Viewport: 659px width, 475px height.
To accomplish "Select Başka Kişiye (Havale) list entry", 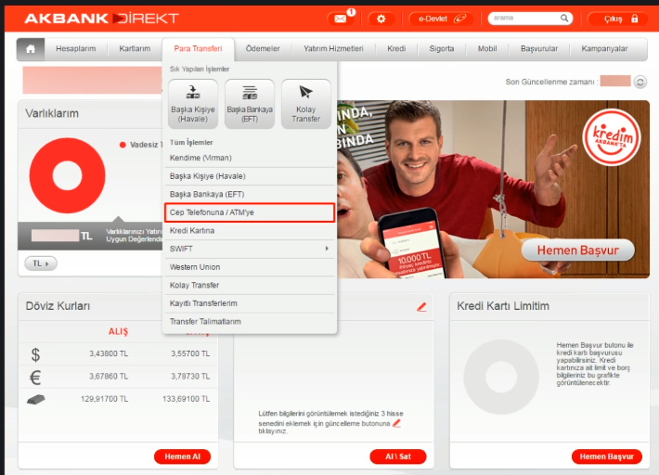I will (250, 176).
